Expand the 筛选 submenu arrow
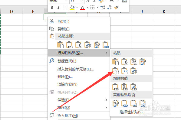Image resolution: width=181 pixels, height=120 pixels. click(x=107, y=100)
